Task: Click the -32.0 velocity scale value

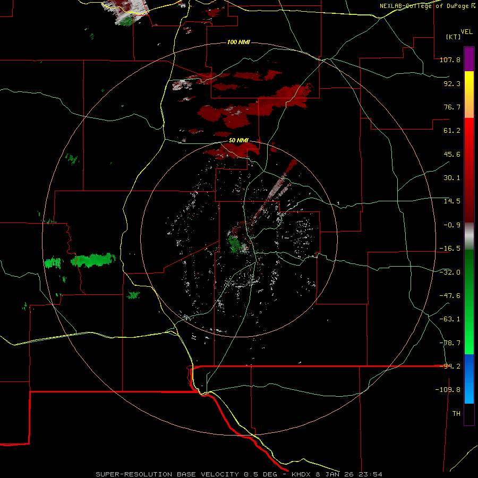Action: (450, 272)
